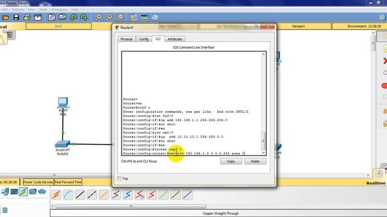
Task: Save the network with the floppy disk icon
Action: click(x=16, y=17)
